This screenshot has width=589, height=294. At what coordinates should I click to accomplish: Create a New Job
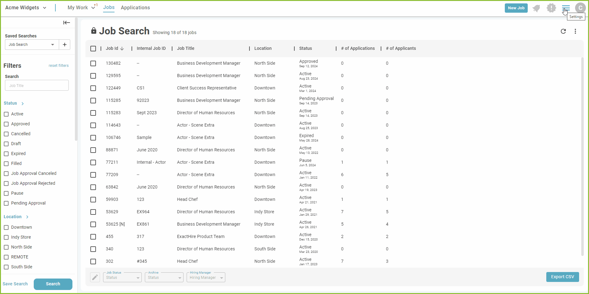516,8
